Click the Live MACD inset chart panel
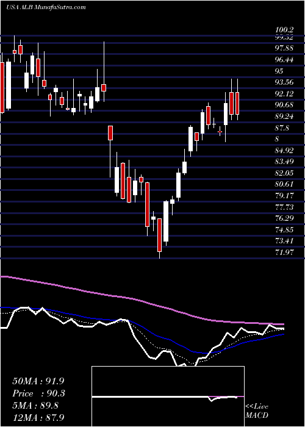This screenshot has height=427, width=305. pos(168,396)
